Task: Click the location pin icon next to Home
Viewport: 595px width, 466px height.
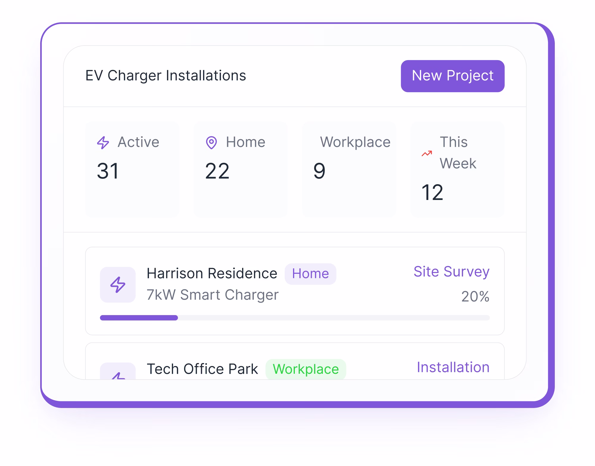Action: [211, 142]
